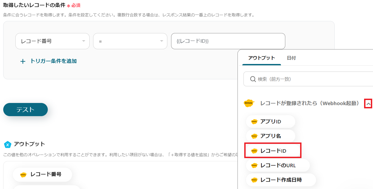Click the kintone icon on the アプリ名 chip
Image resolution: width=373 pixels, height=189 pixels.
pos(255,136)
